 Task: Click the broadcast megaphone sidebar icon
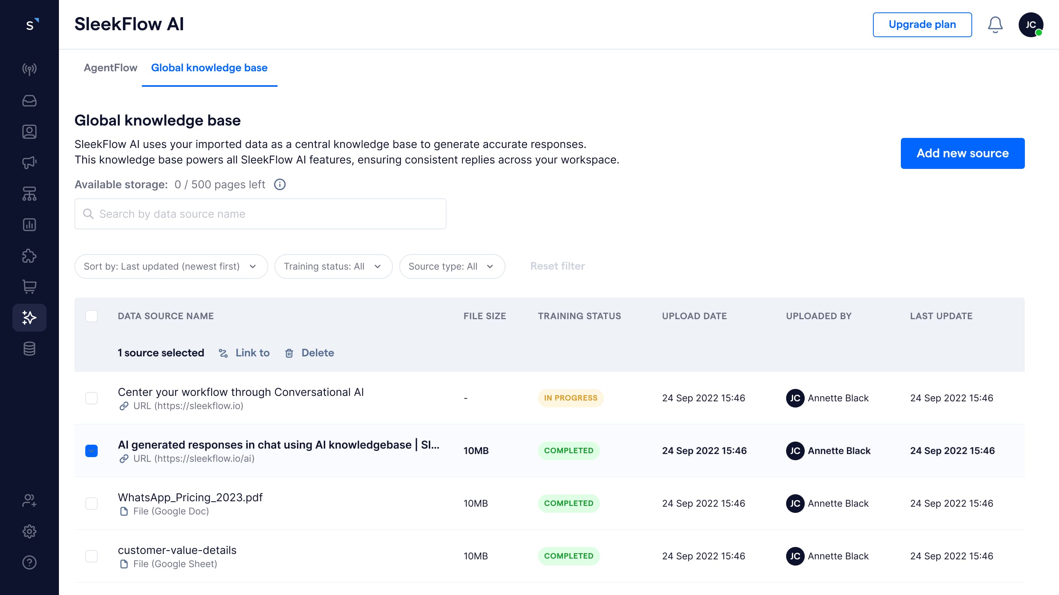click(29, 162)
